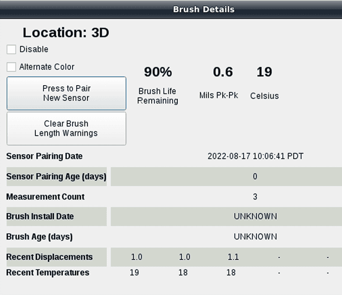Click the Sensor Pairing Age (days) label

click(x=56, y=177)
